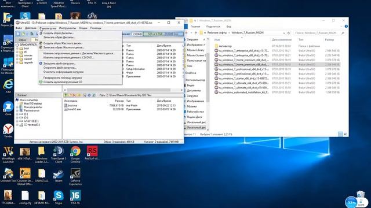Open the Главная ribbon tab in Explorer

195,27
